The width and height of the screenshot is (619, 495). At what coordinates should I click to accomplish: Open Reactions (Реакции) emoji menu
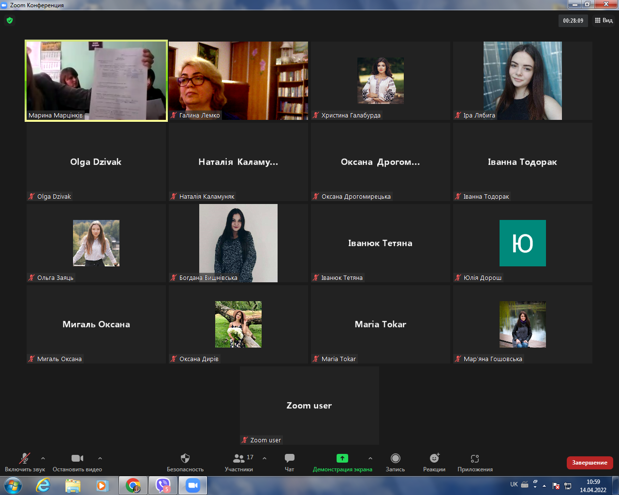434,458
